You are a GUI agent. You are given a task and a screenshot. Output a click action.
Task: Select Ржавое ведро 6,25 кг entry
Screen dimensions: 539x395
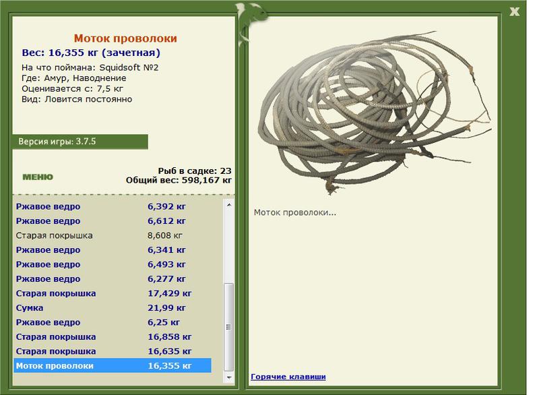pyautogui.click(x=113, y=322)
